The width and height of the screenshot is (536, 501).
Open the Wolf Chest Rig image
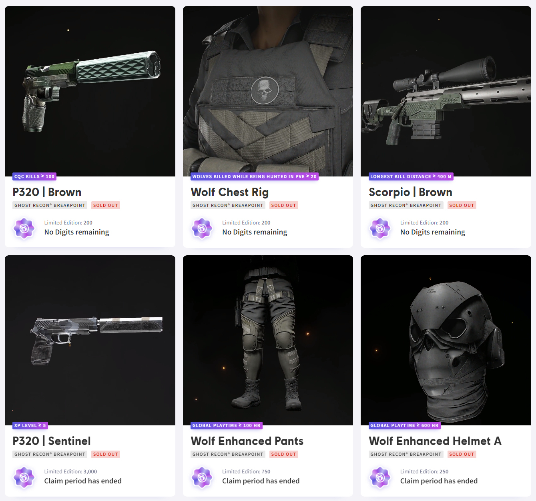[268, 91]
